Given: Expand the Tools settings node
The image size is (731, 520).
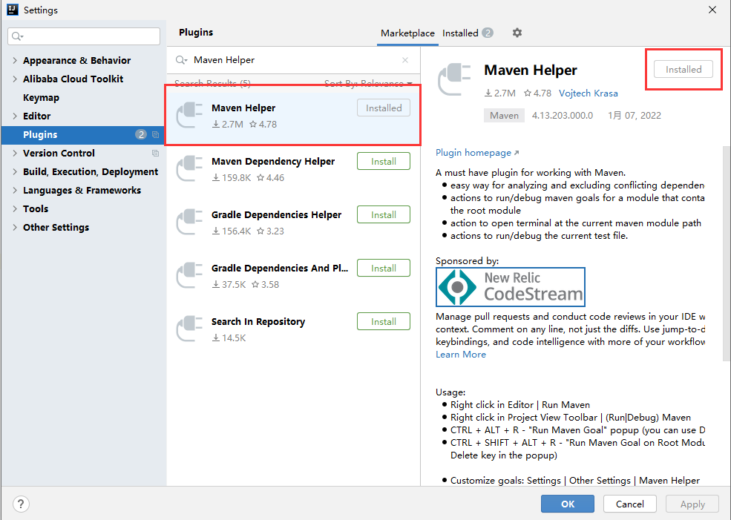Looking at the screenshot, I should (x=15, y=208).
